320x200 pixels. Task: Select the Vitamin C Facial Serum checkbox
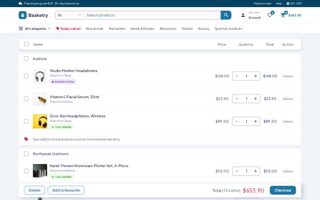click(26, 99)
